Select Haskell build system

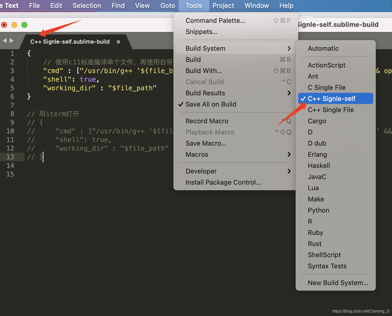(x=335, y=166)
